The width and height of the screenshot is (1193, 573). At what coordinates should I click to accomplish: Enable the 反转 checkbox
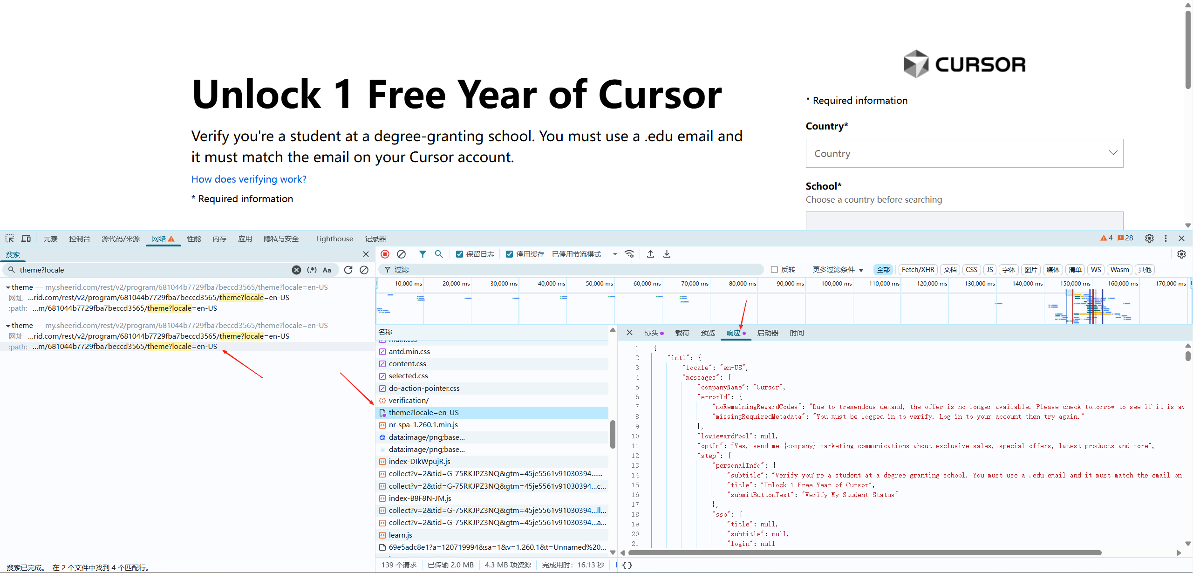coord(774,270)
